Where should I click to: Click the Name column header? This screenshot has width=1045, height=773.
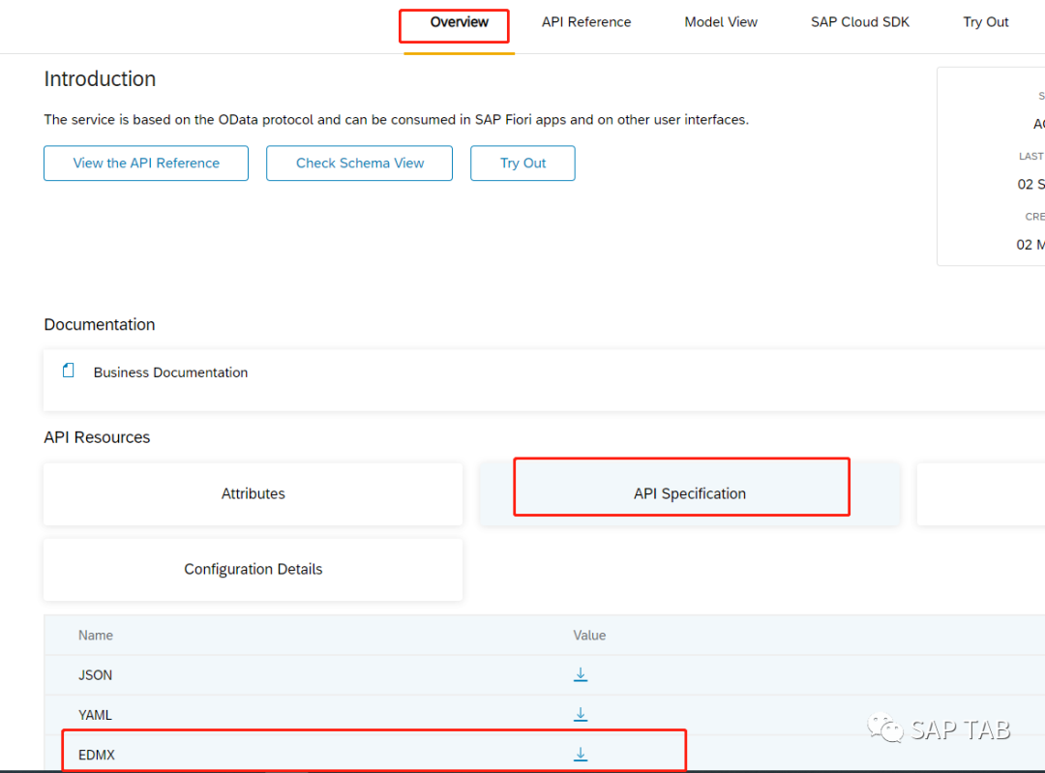(x=95, y=635)
